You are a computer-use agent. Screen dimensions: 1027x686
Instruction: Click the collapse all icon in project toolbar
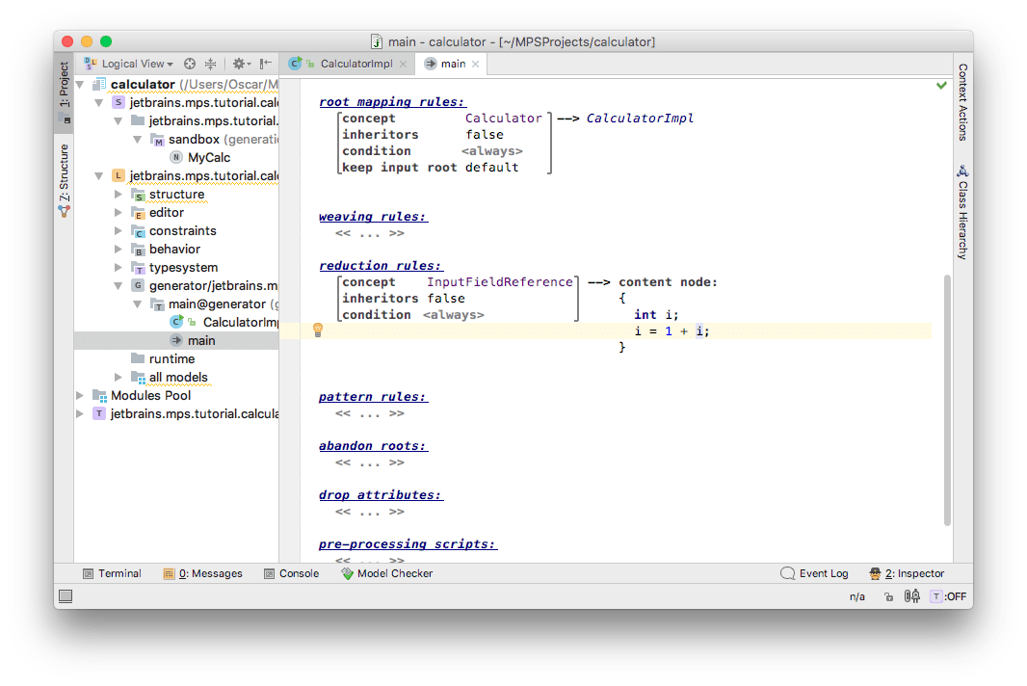click(210, 64)
